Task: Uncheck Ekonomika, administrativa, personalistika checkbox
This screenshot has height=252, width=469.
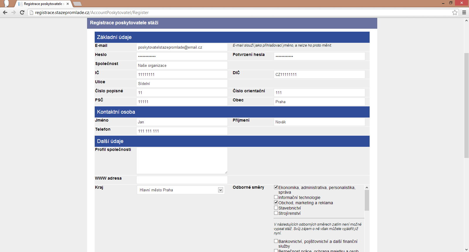Action: click(x=276, y=187)
